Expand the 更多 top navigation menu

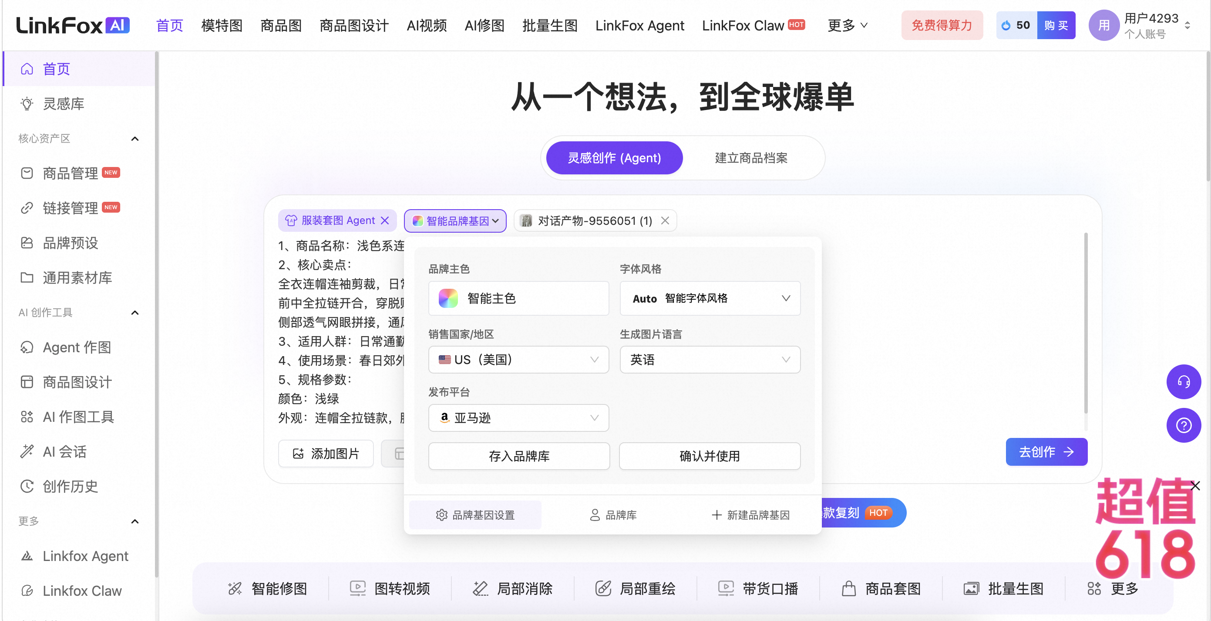point(848,25)
